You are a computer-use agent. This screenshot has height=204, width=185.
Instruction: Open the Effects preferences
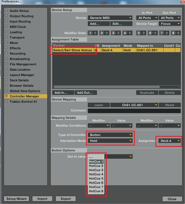click(15, 48)
